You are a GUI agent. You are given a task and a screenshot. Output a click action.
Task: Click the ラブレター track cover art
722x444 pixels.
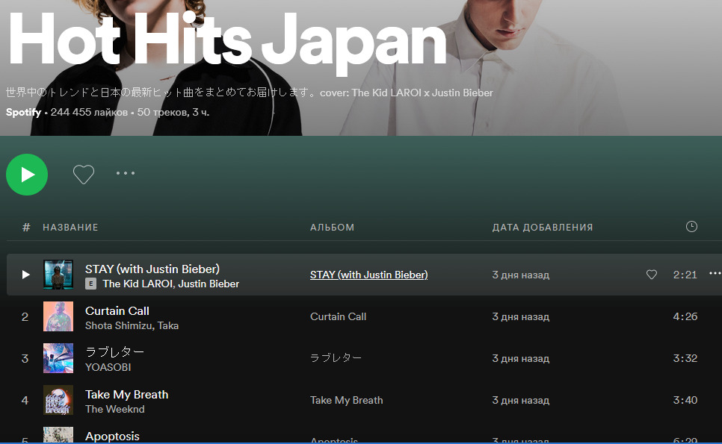[58, 358]
